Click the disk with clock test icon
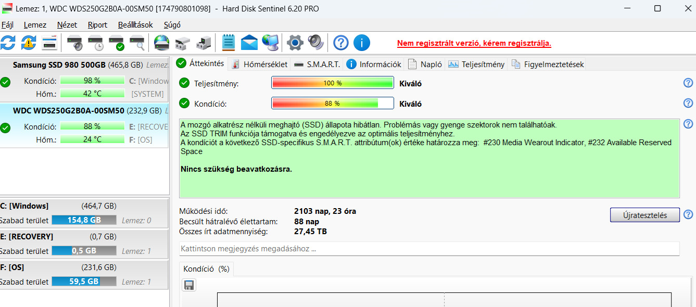 pos(96,42)
